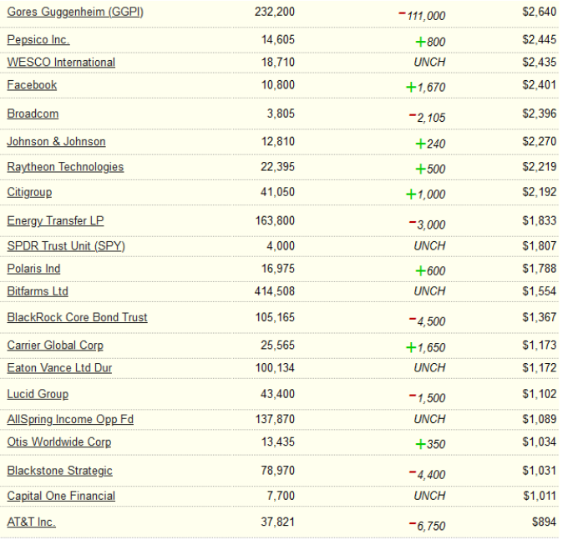Click the +1,670 change for Facebook
Image resolution: width=583 pixels, height=540 pixels.
coord(425,88)
